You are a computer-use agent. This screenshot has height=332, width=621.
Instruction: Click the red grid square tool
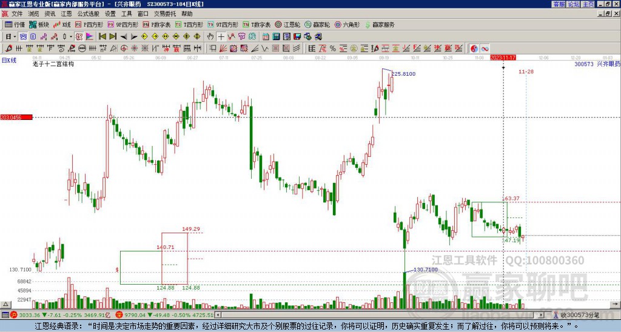coord(275,48)
